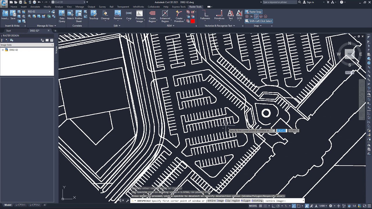Open the Annotate ribbon tab
Image resolution: width=372 pixels, height=209 pixels.
[35, 7]
